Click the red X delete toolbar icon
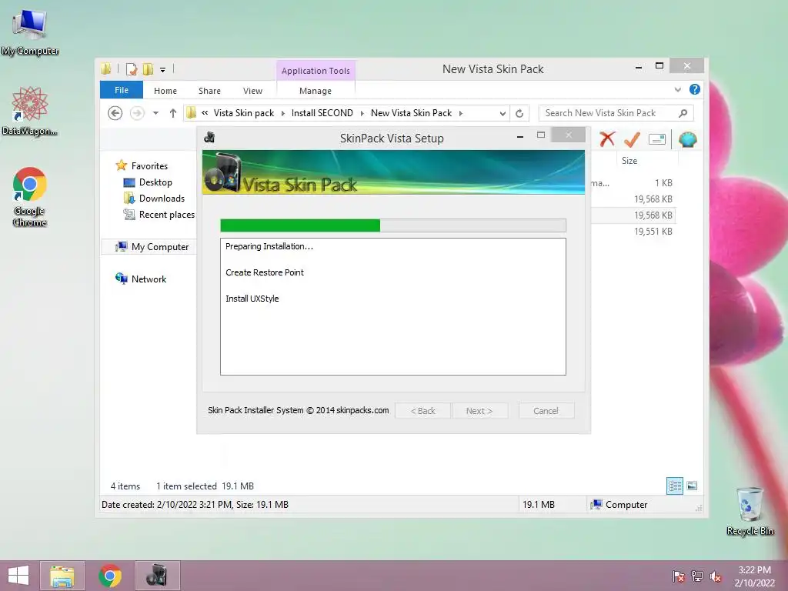788x591 pixels. point(607,139)
